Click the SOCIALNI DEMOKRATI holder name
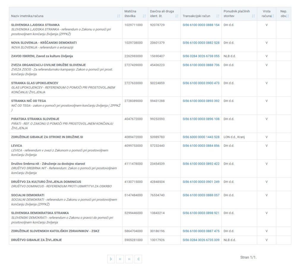 point(28,195)
